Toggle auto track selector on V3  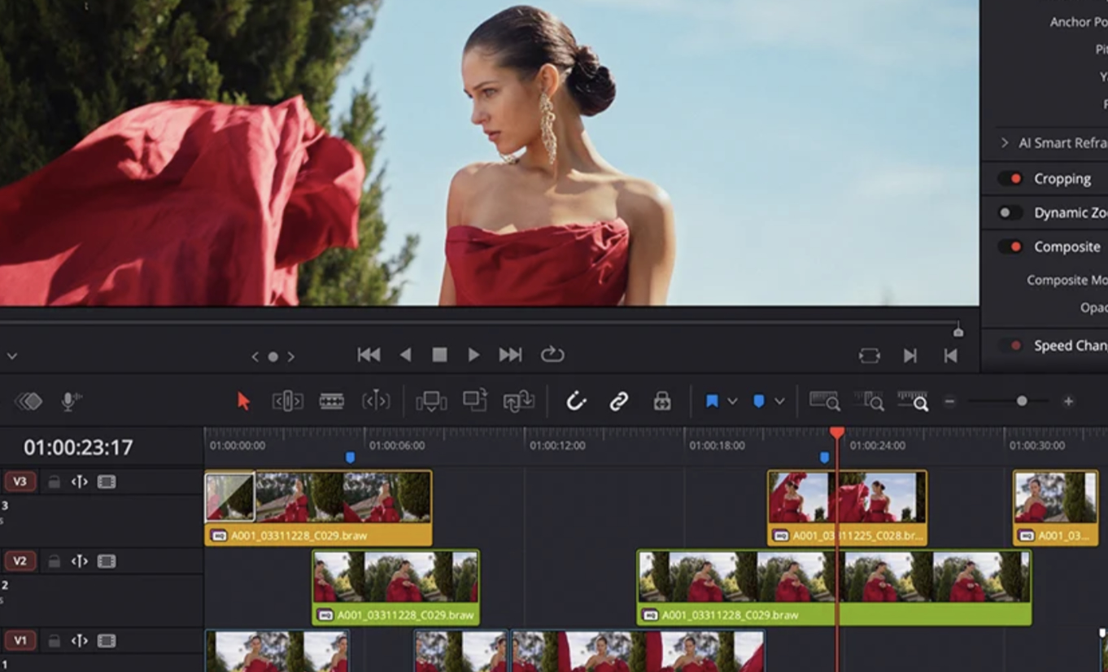79,482
